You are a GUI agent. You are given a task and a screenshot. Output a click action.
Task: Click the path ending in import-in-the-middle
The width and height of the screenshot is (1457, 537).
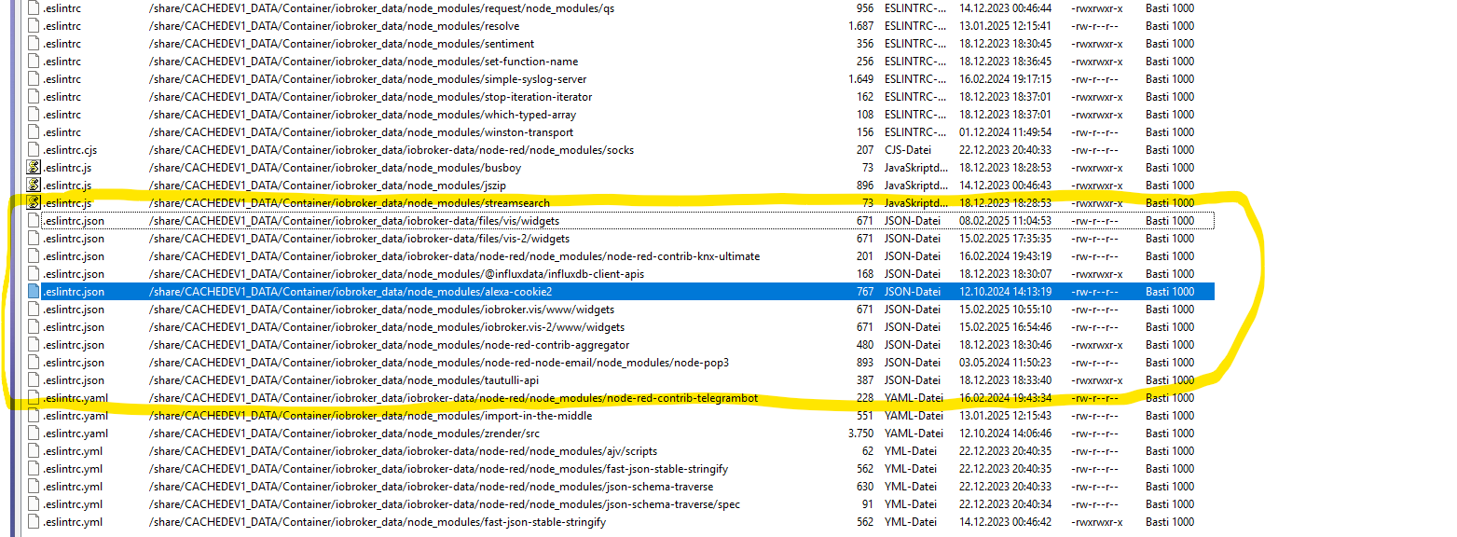(370, 416)
